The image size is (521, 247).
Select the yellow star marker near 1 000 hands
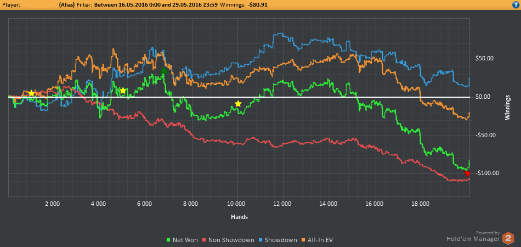tap(31, 93)
